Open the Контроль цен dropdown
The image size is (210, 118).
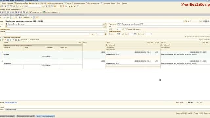click(x=34, y=40)
